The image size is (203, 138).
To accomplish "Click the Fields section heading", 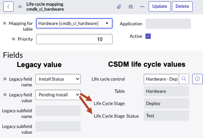I will point(13,55).
